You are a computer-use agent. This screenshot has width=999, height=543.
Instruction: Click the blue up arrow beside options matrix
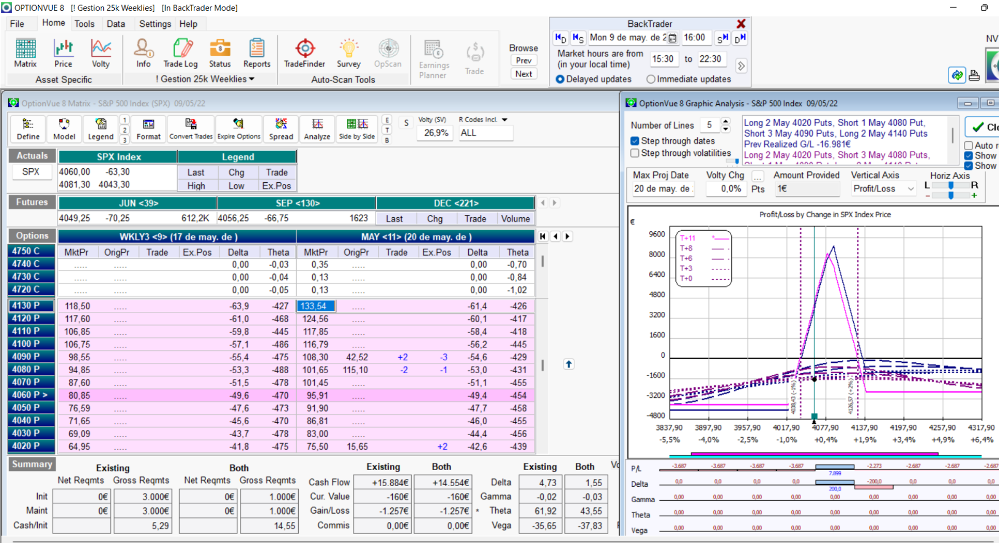[568, 364]
